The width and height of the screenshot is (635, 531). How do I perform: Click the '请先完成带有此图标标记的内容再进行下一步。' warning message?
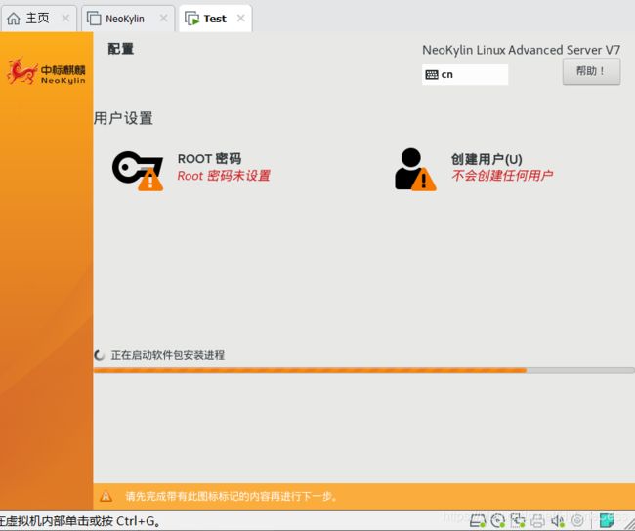(x=231, y=496)
